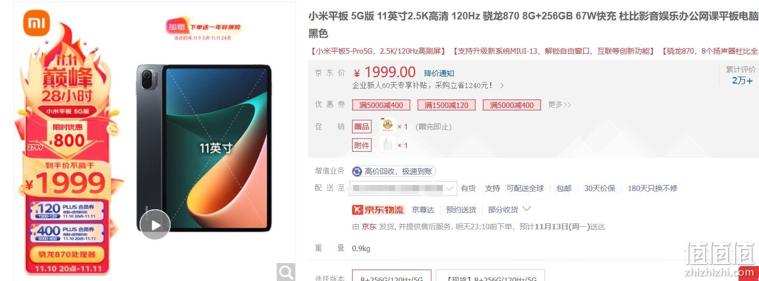Play the product video
Viewport: 759px width, 281px height.
[x=155, y=225]
